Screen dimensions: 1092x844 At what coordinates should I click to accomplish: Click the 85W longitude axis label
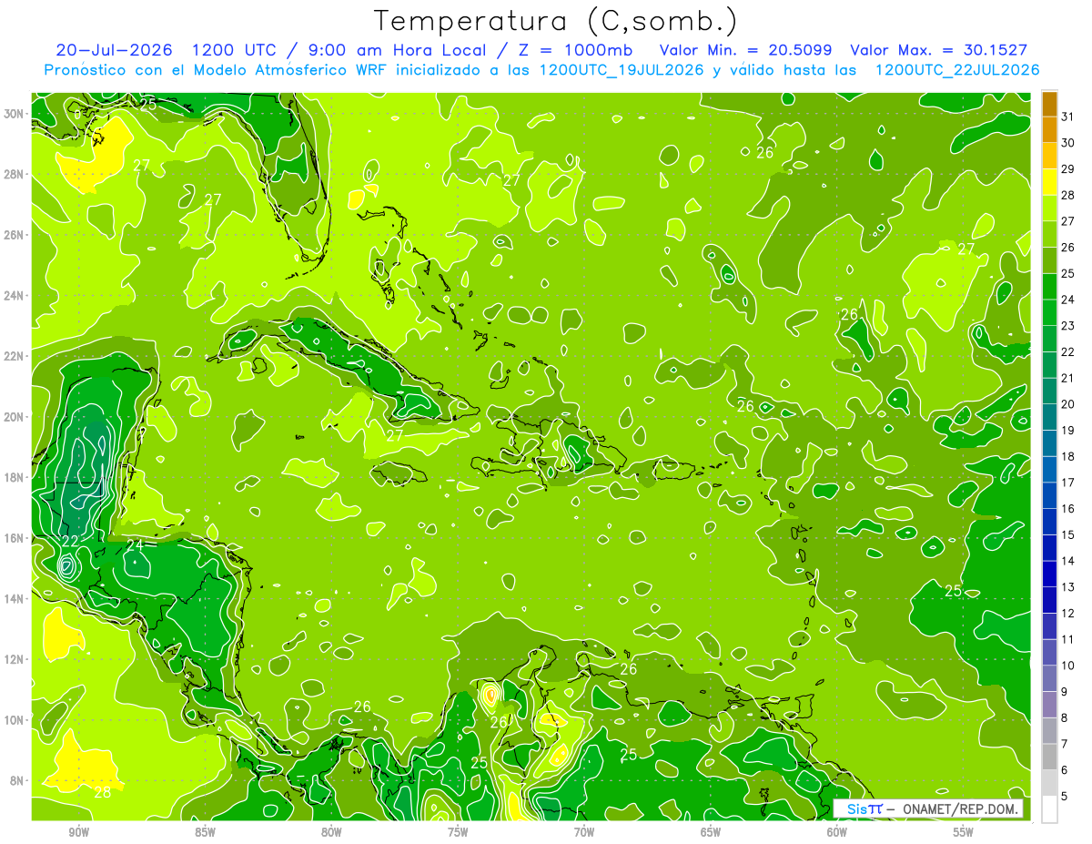[x=205, y=832]
